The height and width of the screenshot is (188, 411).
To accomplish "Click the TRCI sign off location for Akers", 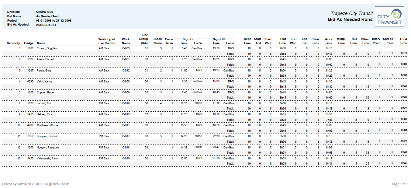I will tap(230, 59).
